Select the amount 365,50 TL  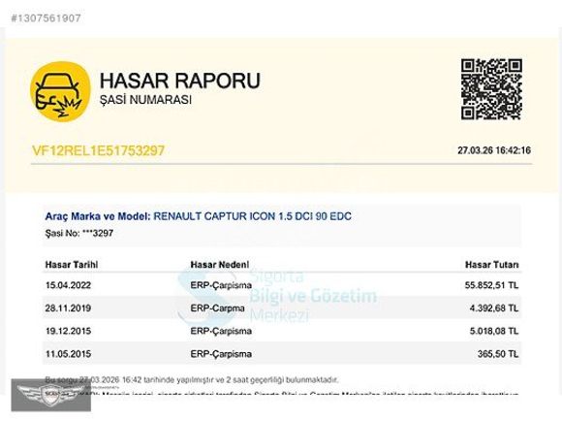pos(498,354)
